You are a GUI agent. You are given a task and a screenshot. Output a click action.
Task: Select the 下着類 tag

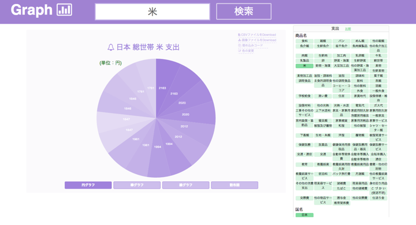[304, 135]
